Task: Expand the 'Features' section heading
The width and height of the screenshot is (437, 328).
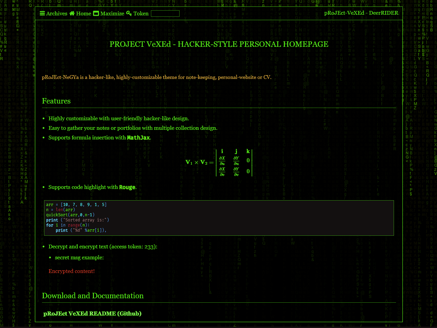Action: (x=56, y=101)
